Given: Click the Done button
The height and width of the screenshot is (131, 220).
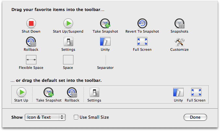Looking at the screenshot, I should pos(195,117).
